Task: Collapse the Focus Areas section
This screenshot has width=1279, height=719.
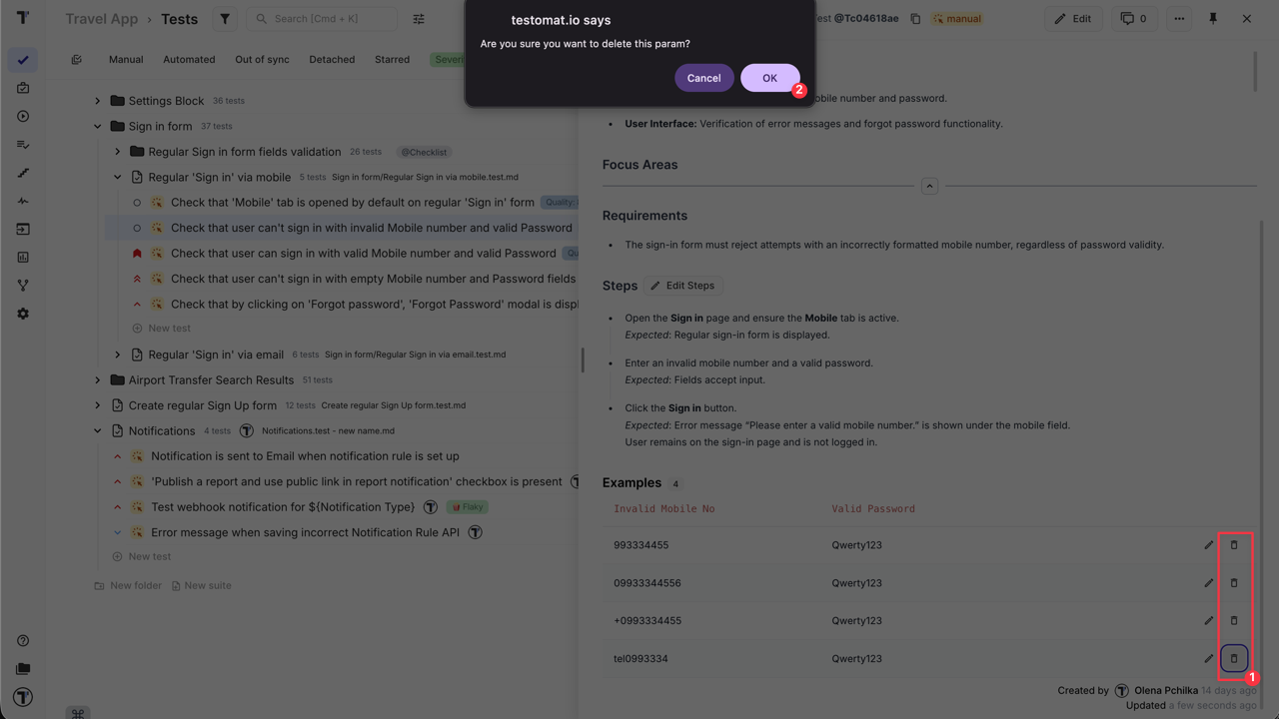Action: 929,186
